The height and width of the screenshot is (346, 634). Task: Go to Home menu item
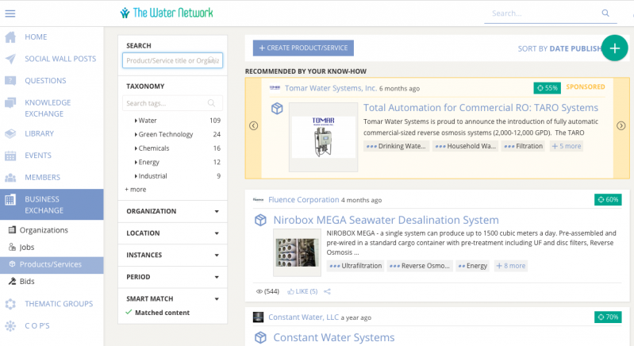pos(36,37)
